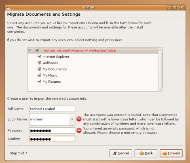Focus the Full Name input field
The width and height of the screenshot is (190, 163).
click(x=52, y=109)
